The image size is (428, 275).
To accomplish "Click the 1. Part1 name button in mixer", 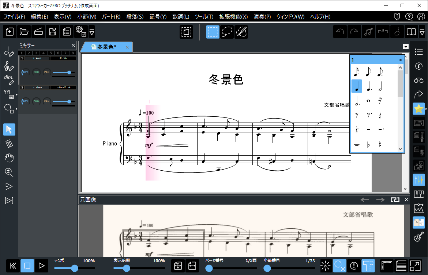I will click(37, 58).
